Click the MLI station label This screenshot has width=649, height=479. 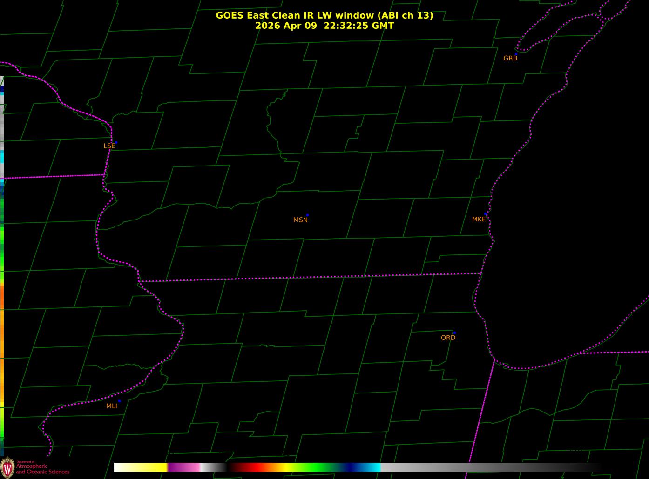(112, 406)
